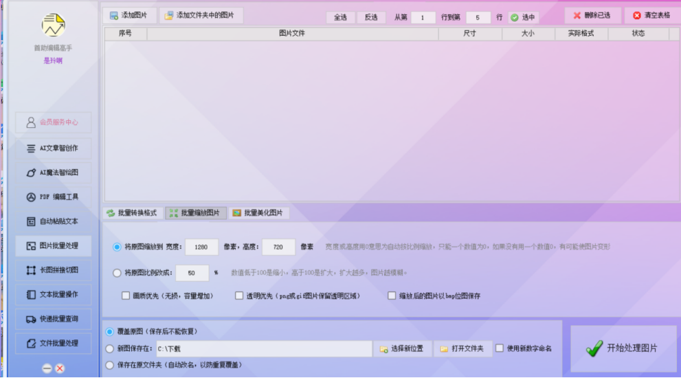Switch to 批量缩放图片 tab
The image size is (681, 378).
[195, 213]
